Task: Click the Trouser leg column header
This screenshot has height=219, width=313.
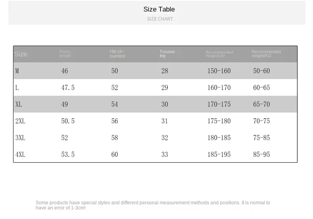Action: pyautogui.click(x=167, y=54)
